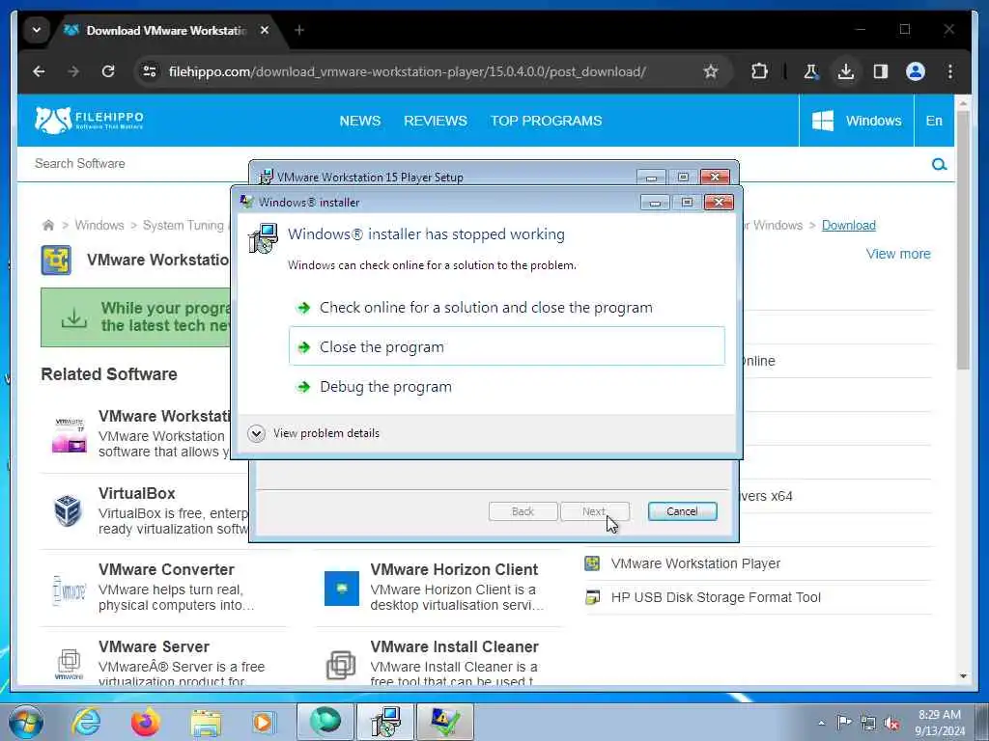Screen dimensions: 989x741
Task: Bookmark this page with star icon
Action: [711, 71]
